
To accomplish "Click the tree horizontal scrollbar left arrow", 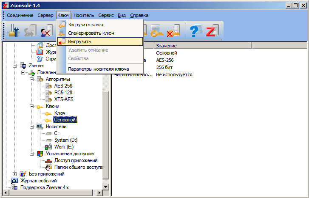I will [x=6, y=192].
